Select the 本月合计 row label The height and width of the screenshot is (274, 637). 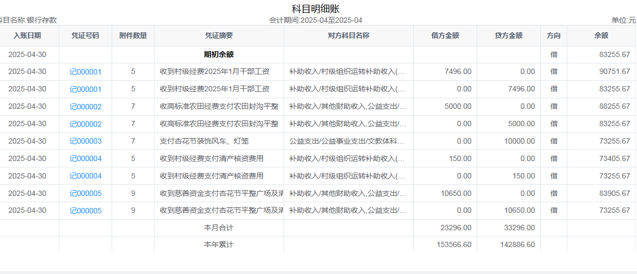(x=219, y=228)
